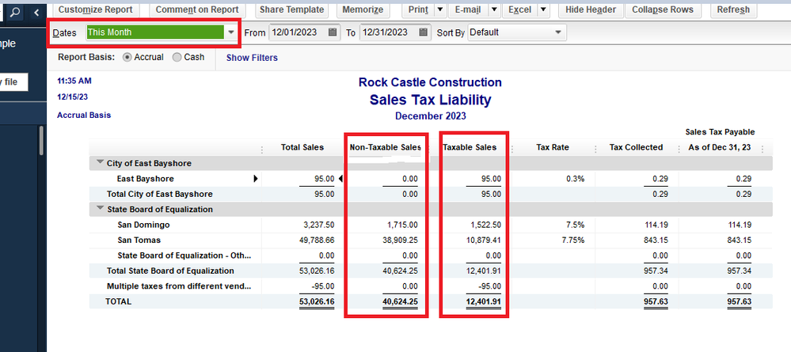This screenshot has height=352, width=791.
Task: Expand the Excel dropdown arrow
Action: pyautogui.click(x=543, y=9)
